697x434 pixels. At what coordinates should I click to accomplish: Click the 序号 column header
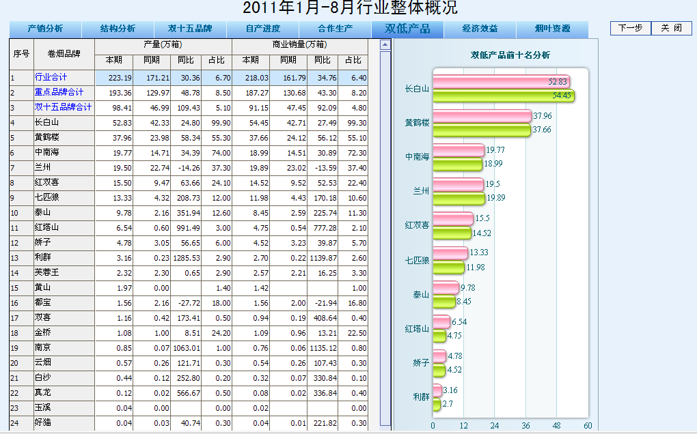coord(21,54)
